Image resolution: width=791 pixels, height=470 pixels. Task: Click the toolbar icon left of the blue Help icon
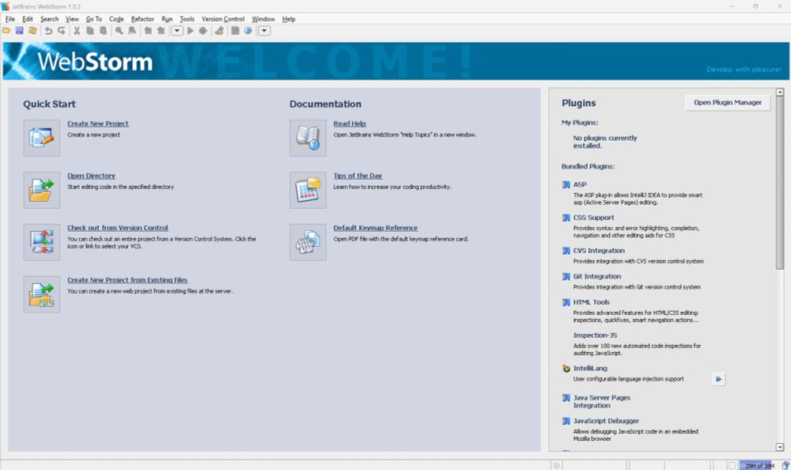(235, 31)
